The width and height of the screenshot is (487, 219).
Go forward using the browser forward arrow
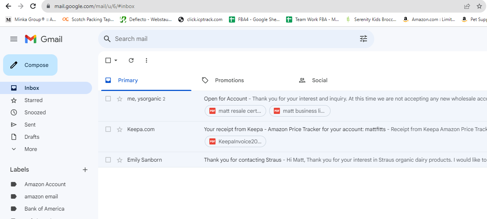pos(21,6)
